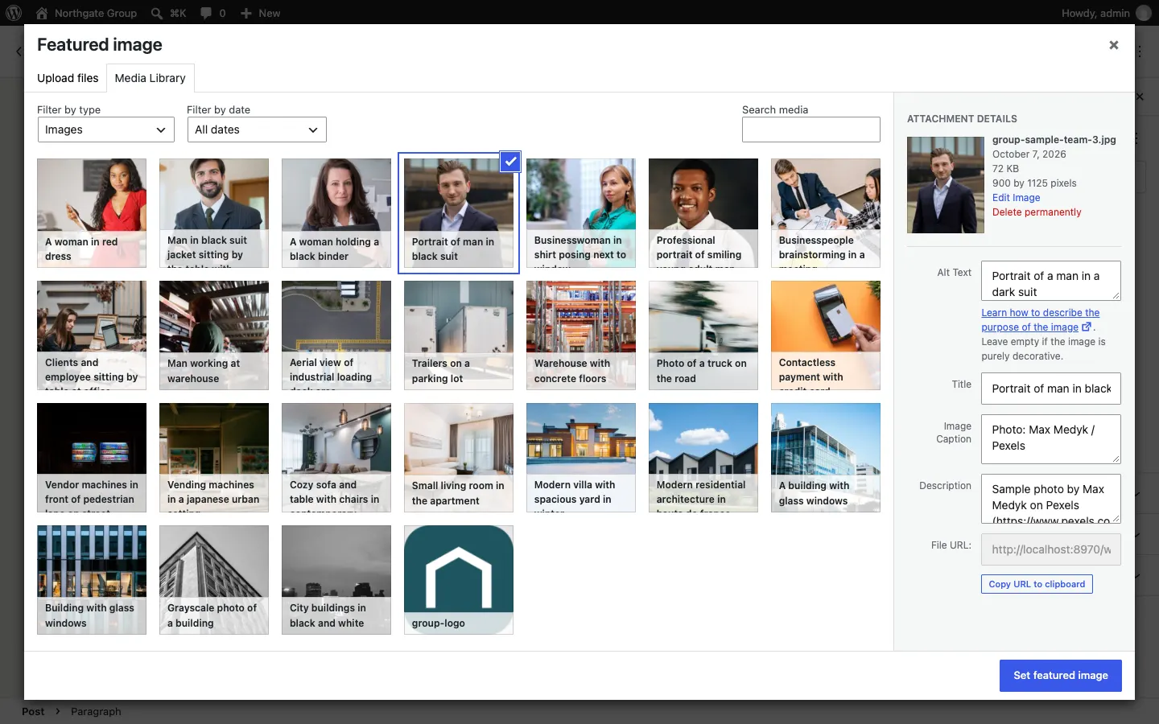Select Photo of a truck on the road
This screenshot has width=1159, height=724.
(x=703, y=335)
